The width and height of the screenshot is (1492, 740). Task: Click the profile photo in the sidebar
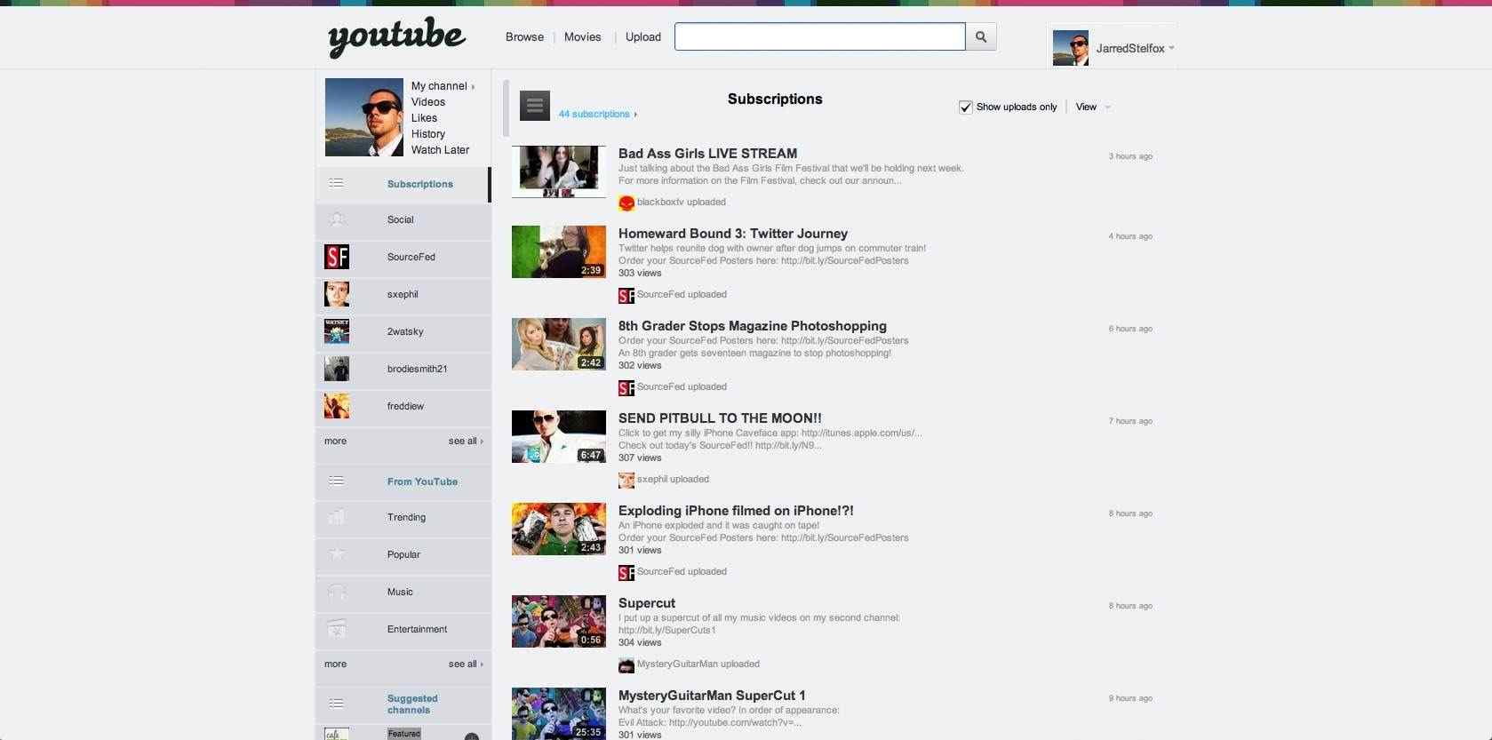coord(364,117)
